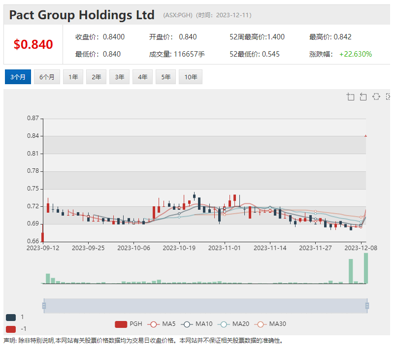Click the 最低价 value in the stats
This screenshot has height=353, width=396.
pyautogui.click(x=112, y=54)
